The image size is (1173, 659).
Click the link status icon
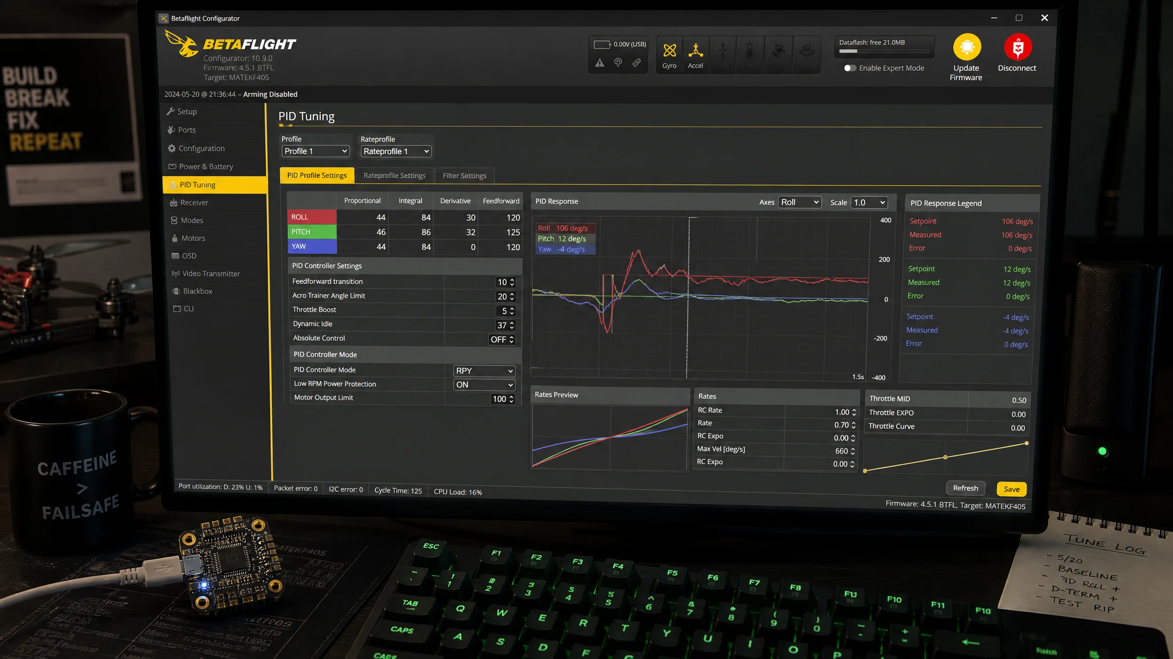[x=637, y=63]
